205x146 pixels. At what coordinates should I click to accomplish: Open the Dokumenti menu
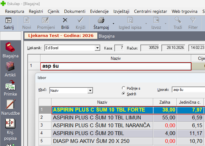coord(75,12)
